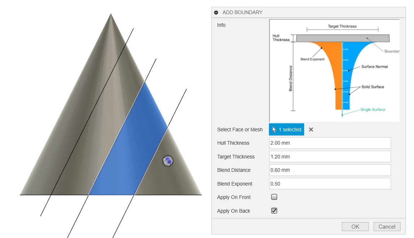Focus the Target Thickness input box
This screenshot has width=414, height=238.
(x=330, y=157)
